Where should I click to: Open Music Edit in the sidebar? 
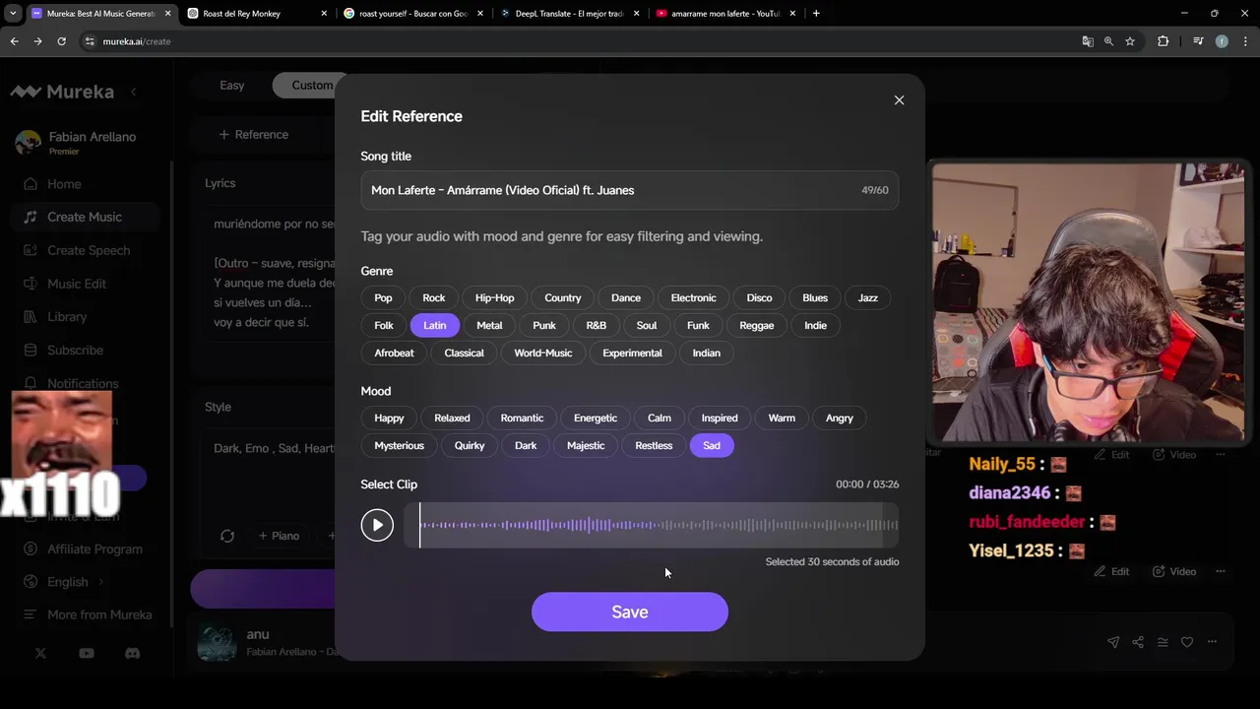(85, 285)
